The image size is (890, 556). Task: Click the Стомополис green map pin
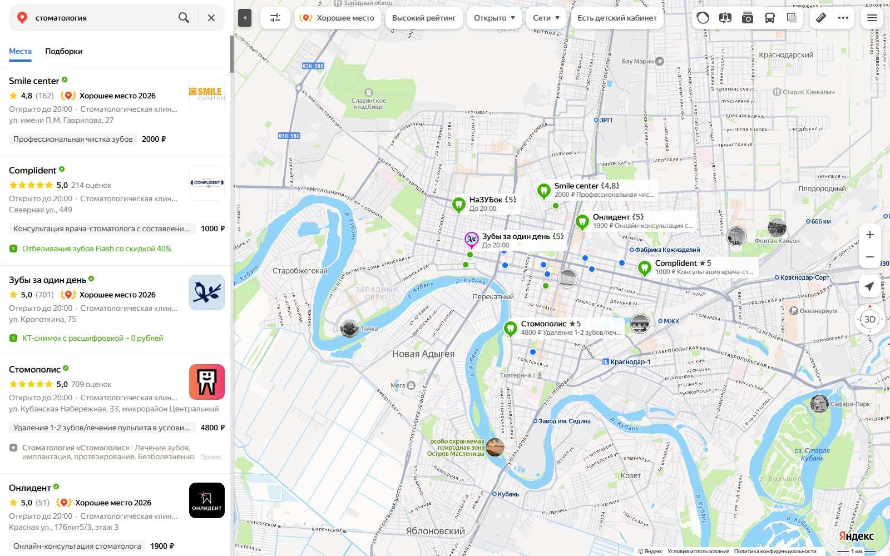pos(510,329)
